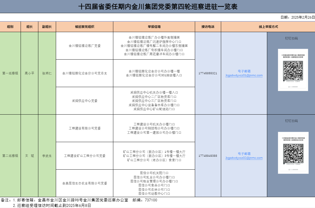
Task: Click the second group's 电子邮箱 label
Action: coord(244,154)
